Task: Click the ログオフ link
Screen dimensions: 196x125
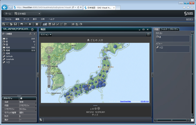Action: tap(189, 19)
